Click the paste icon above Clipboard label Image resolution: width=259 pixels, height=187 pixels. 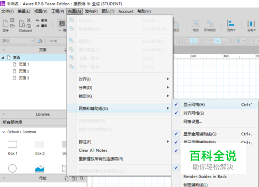coord(22,23)
